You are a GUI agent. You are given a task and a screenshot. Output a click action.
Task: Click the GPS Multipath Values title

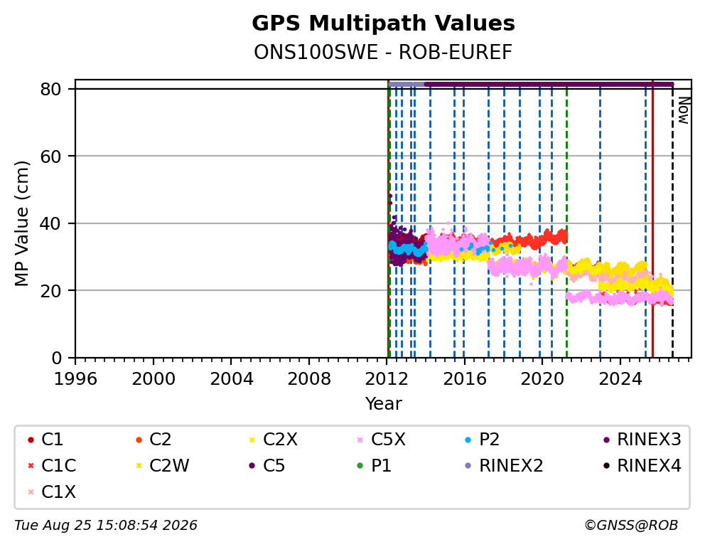click(383, 23)
